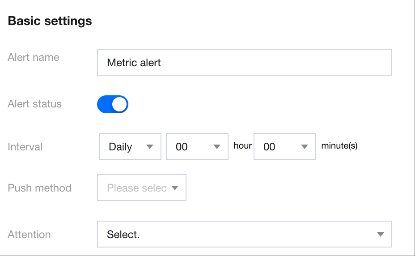Open the Push method selector
Viewport: 415px width, 256px height.
(x=141, y=188)
